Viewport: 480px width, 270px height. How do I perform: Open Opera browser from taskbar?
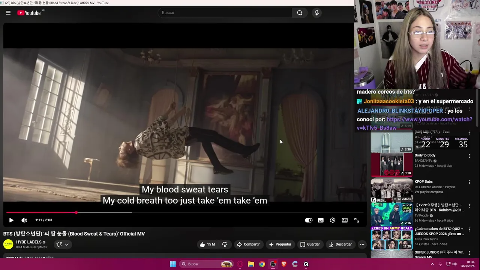[x=240, y=264]
